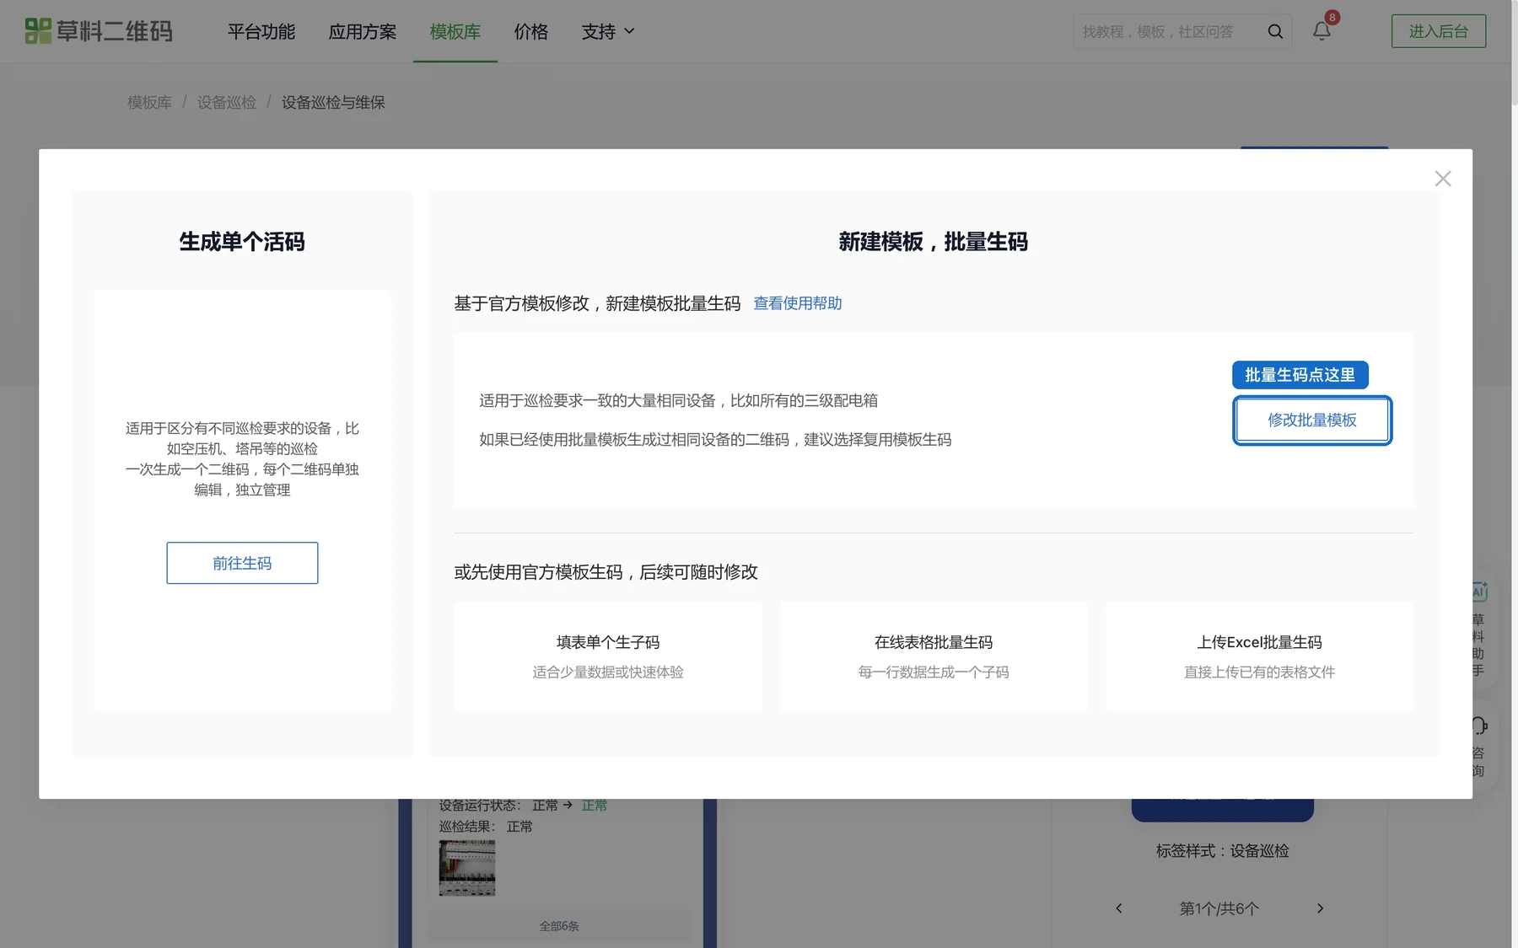Open 平台功能 in the top navigation
The image size is (1518, 948).
pyautogui.click(x=261, y=31)
